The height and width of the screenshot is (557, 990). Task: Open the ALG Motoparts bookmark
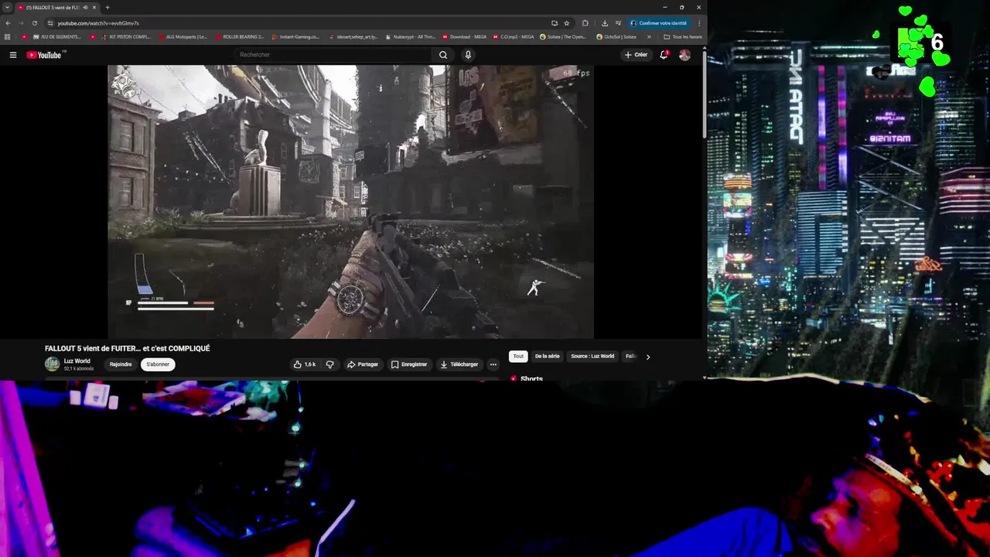(183, 37)
